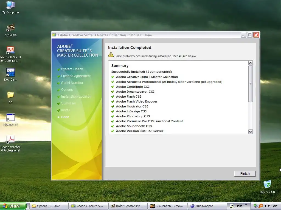Viewport: 281px width, 210px height.
Task: Click the summary scrollbar down arrow
Action: coord(250,132)
